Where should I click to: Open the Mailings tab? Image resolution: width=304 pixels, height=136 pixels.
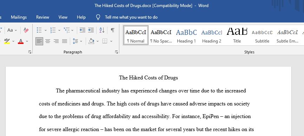pyautogui.click(x=19, y=17)
